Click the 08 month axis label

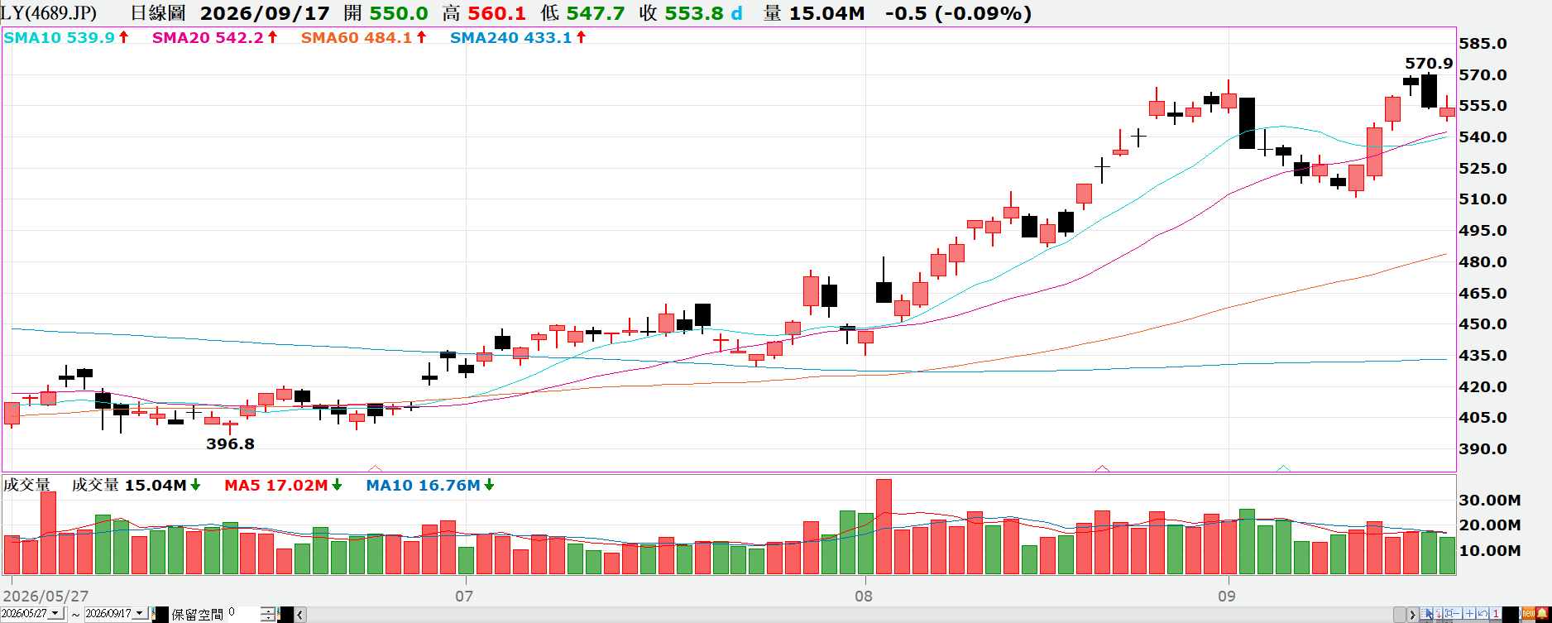[x=864, y=596]
